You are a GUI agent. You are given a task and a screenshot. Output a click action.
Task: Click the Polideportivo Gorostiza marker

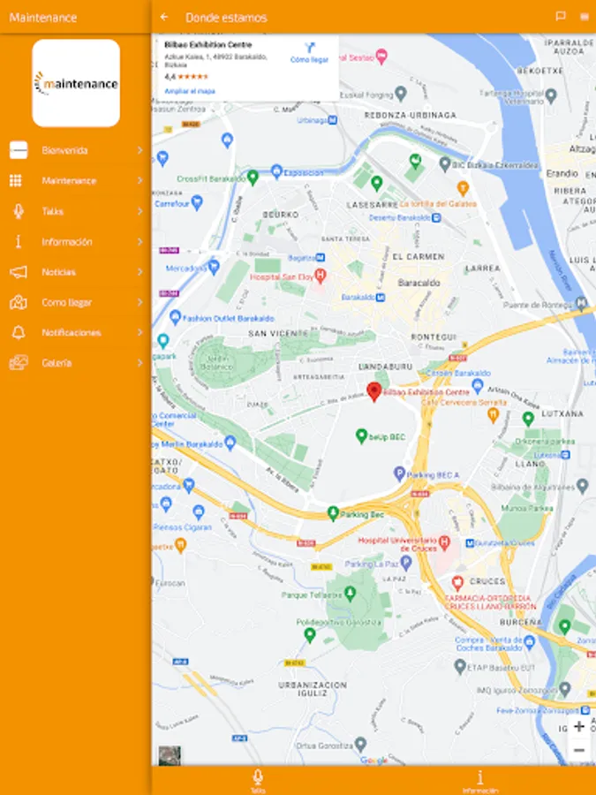tap(310, 633)
